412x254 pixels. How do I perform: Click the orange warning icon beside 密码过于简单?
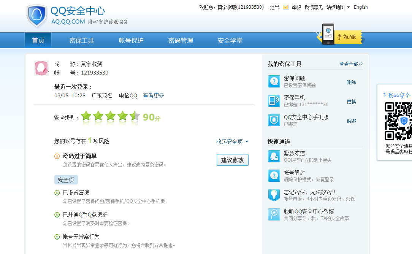coord(57,156)
